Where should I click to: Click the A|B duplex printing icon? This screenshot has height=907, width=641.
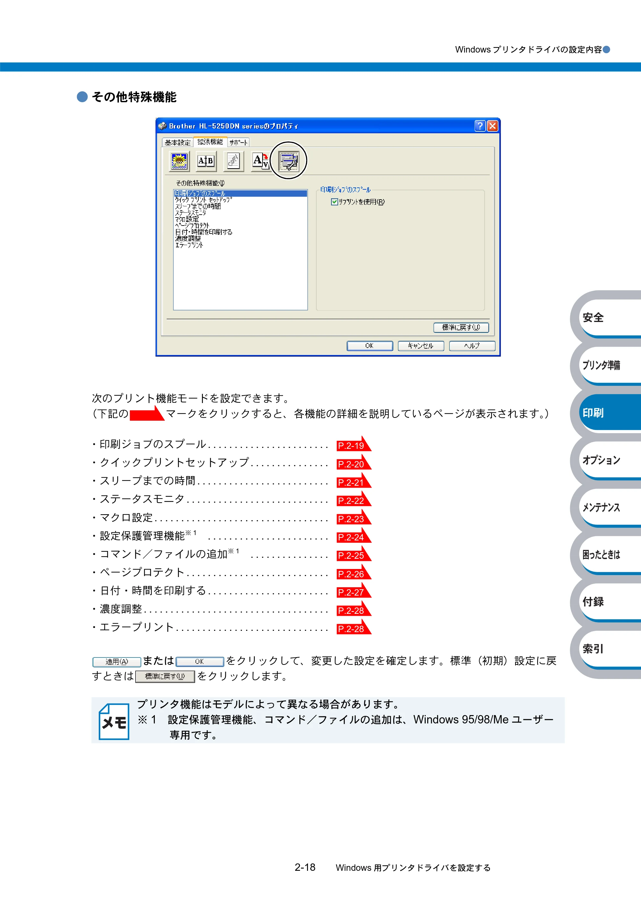coord(206,161)
